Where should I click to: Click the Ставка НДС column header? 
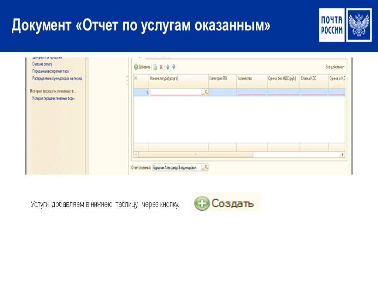pos(314,81)
